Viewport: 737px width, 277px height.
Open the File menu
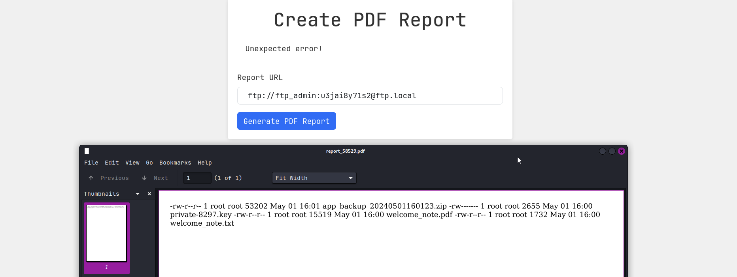click(91, 163)
